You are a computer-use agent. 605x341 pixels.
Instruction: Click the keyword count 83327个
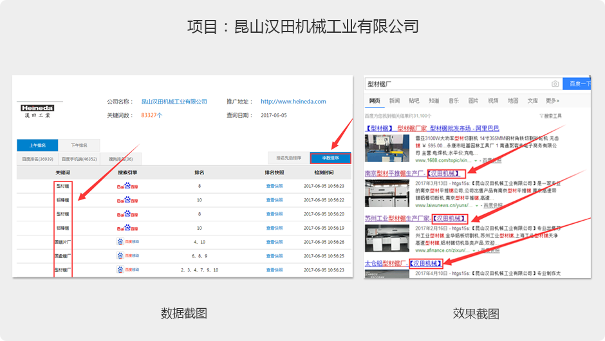(152, 115)
